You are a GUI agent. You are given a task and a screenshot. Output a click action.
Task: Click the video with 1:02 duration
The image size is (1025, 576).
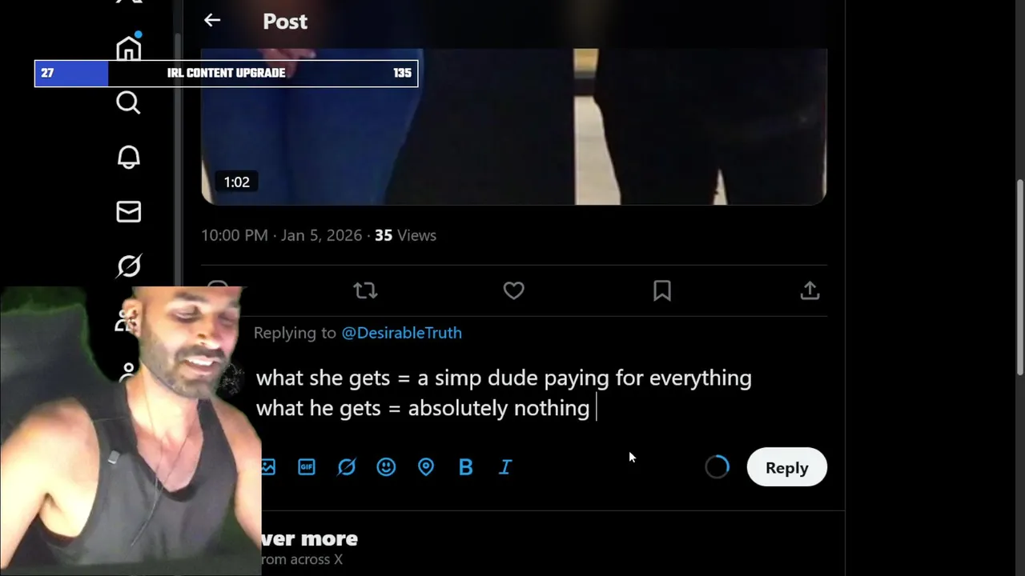point(513,126)
